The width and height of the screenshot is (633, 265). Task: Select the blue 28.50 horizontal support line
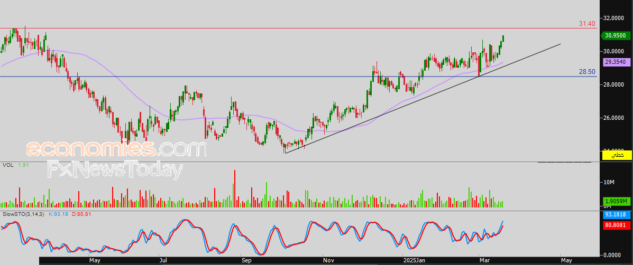coord(299,77)
